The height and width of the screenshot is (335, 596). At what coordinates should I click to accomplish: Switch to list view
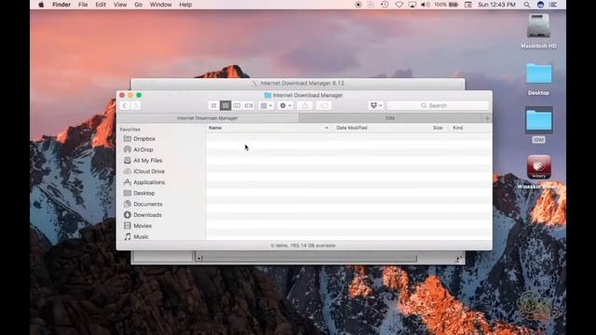point(225,105)
